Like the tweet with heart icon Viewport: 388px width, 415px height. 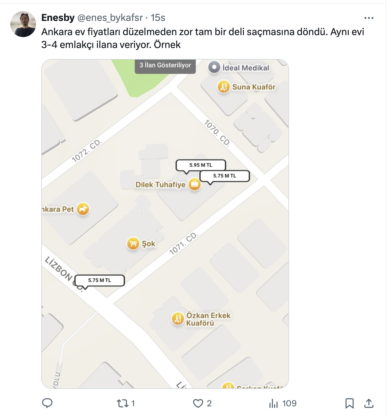(x=198, y=403)
